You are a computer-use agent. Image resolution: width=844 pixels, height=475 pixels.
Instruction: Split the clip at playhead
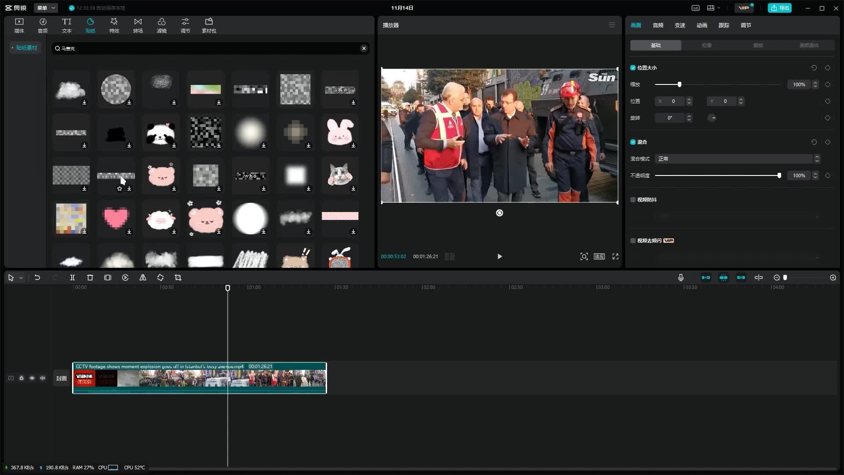pyautogui.click(x=73, y=278)
